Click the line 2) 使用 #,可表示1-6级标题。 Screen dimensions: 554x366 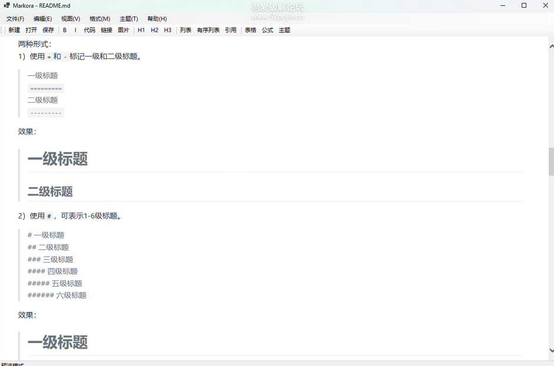pos(71,216)
